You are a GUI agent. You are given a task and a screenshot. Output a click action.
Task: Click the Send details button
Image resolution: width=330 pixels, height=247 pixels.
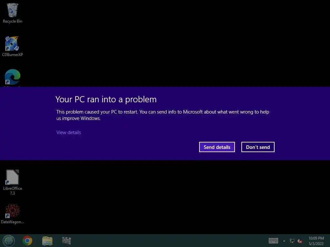pos(217,147)
